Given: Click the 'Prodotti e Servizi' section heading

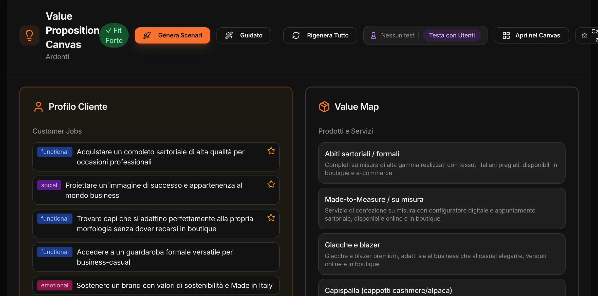Looking at the screenshot, I should click(x=345, y=131).
